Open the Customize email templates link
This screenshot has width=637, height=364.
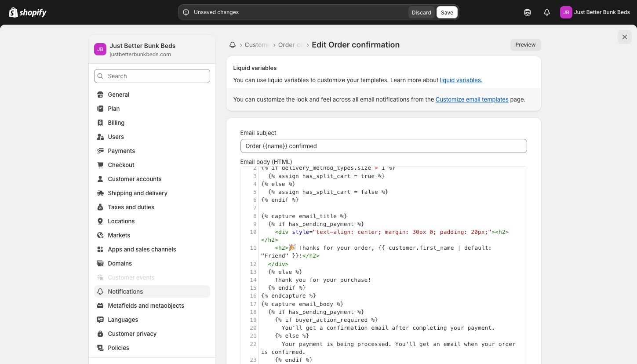(472, 99)
